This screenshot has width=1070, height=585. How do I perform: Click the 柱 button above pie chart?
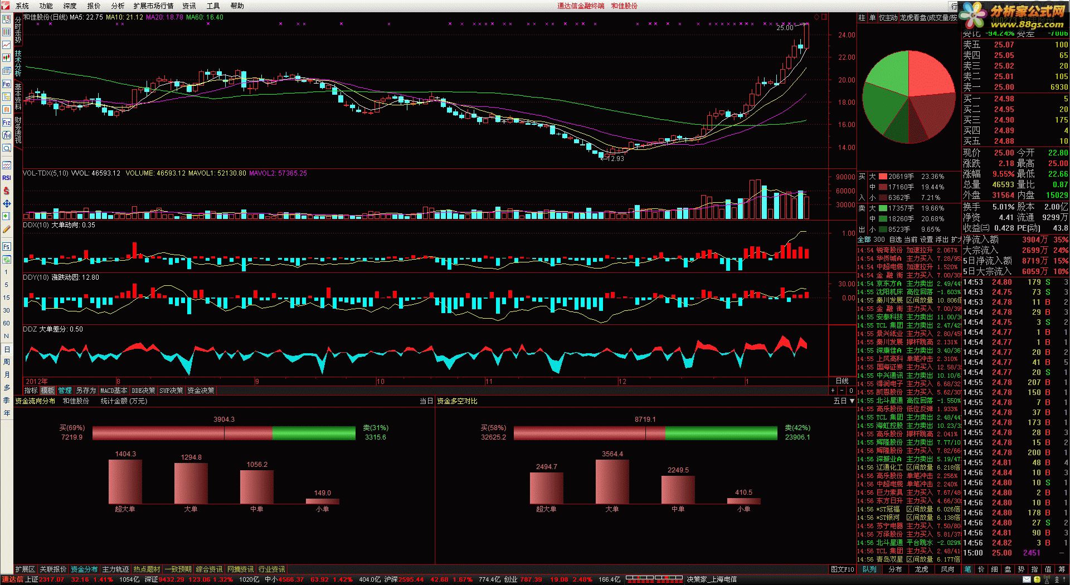point(862,18)
